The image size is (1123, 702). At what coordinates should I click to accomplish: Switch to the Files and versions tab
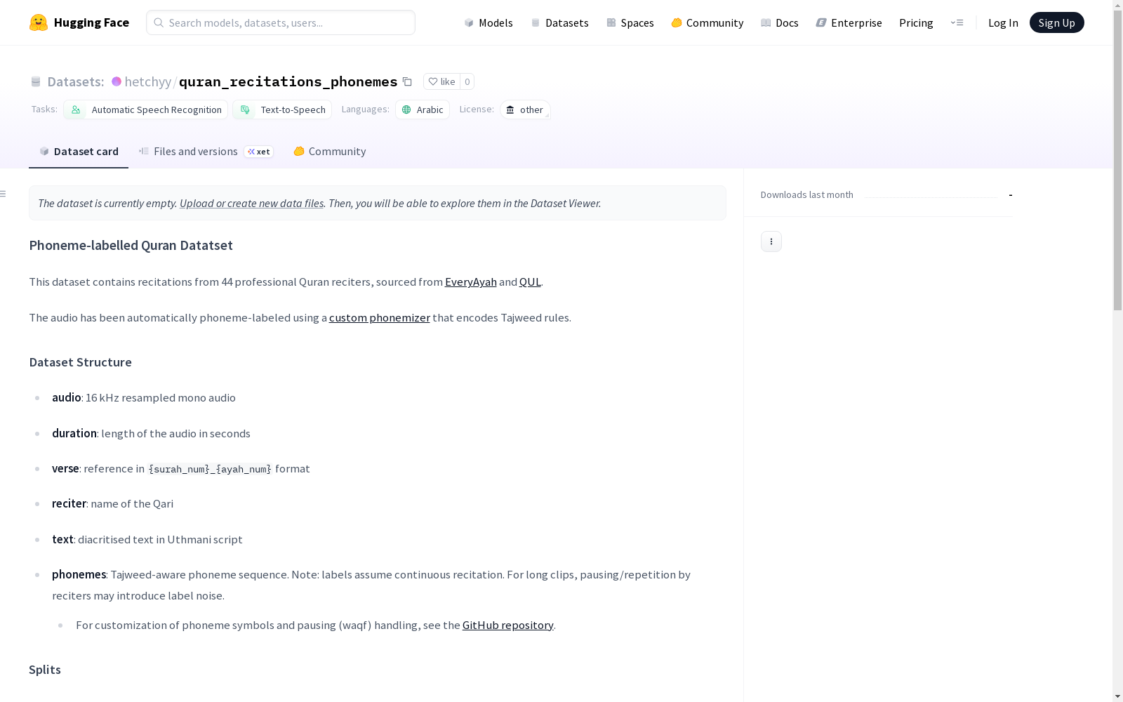tap(206, 152)
